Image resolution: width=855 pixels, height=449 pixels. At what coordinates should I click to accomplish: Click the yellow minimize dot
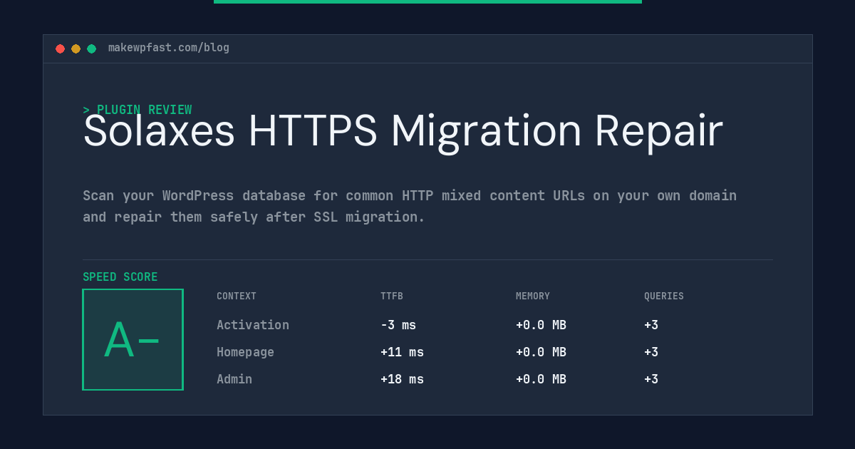point(76,48)
